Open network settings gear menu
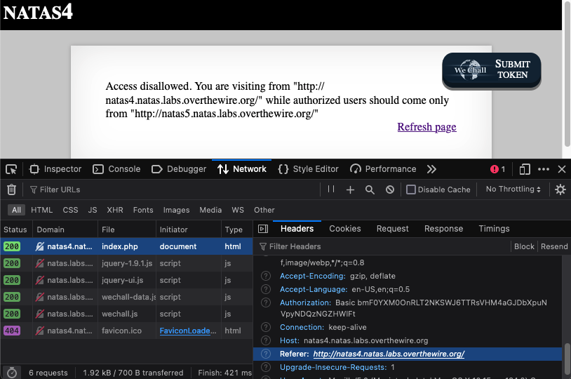This screenshot has width=571, height=379. click(560, 189)
